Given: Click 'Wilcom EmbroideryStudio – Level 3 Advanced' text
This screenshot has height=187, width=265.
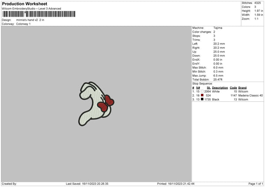Looking at the screenshot, I should pyautogui.click(x=31, y=9).
